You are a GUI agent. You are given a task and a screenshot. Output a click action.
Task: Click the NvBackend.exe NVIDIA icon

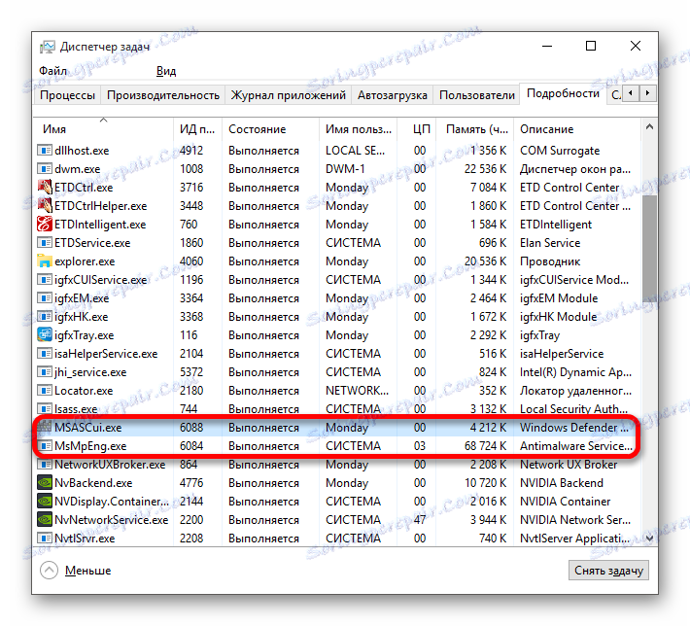(x=45, y=483)
